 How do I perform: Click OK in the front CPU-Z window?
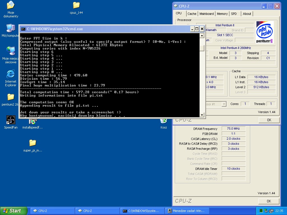tap(269, 120)
